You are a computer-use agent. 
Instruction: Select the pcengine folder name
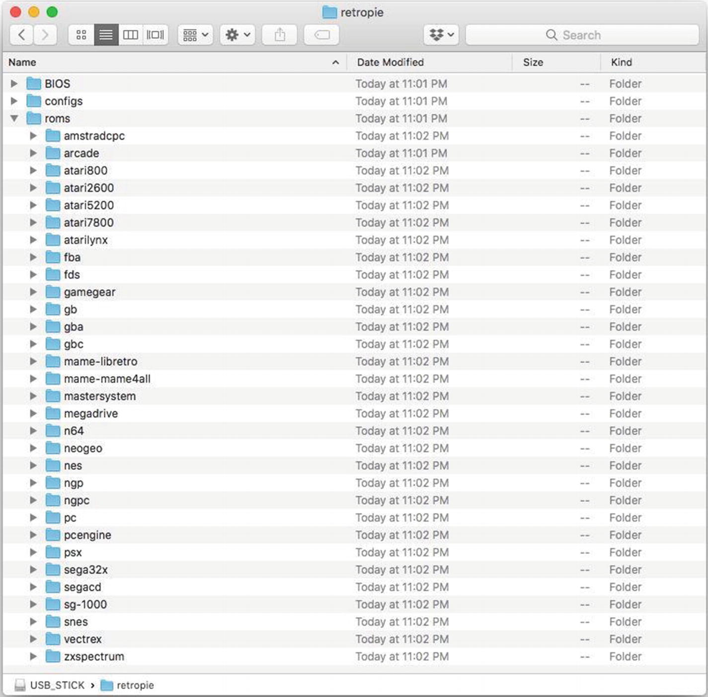click(x=87, y=535)
